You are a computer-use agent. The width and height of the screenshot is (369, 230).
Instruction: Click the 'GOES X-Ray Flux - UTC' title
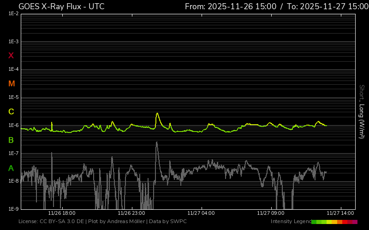[x=61, y=6]
